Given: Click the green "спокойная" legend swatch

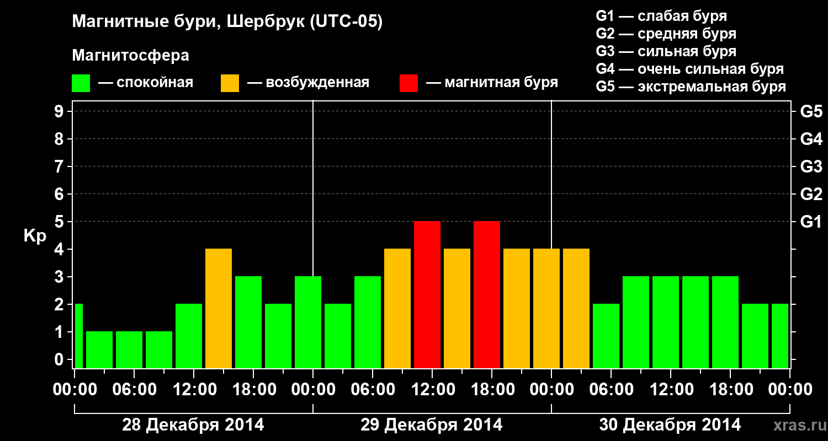Looking at the screenshot, I should tap(81, 83).
